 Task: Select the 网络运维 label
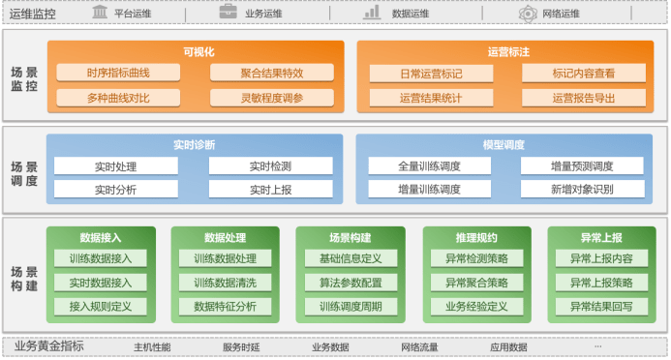click(x=561, y=14)
